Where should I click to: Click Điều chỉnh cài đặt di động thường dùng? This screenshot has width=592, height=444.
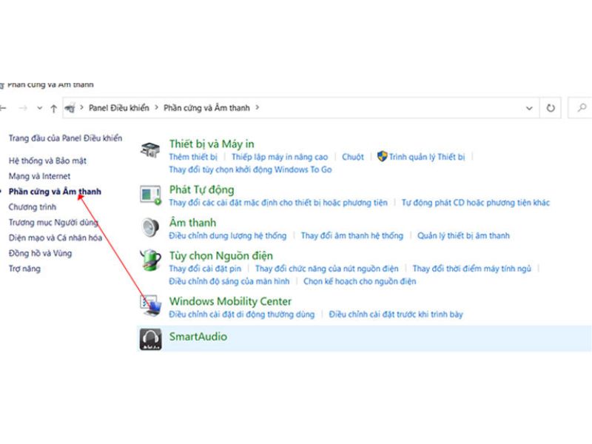tap(242, 314)
